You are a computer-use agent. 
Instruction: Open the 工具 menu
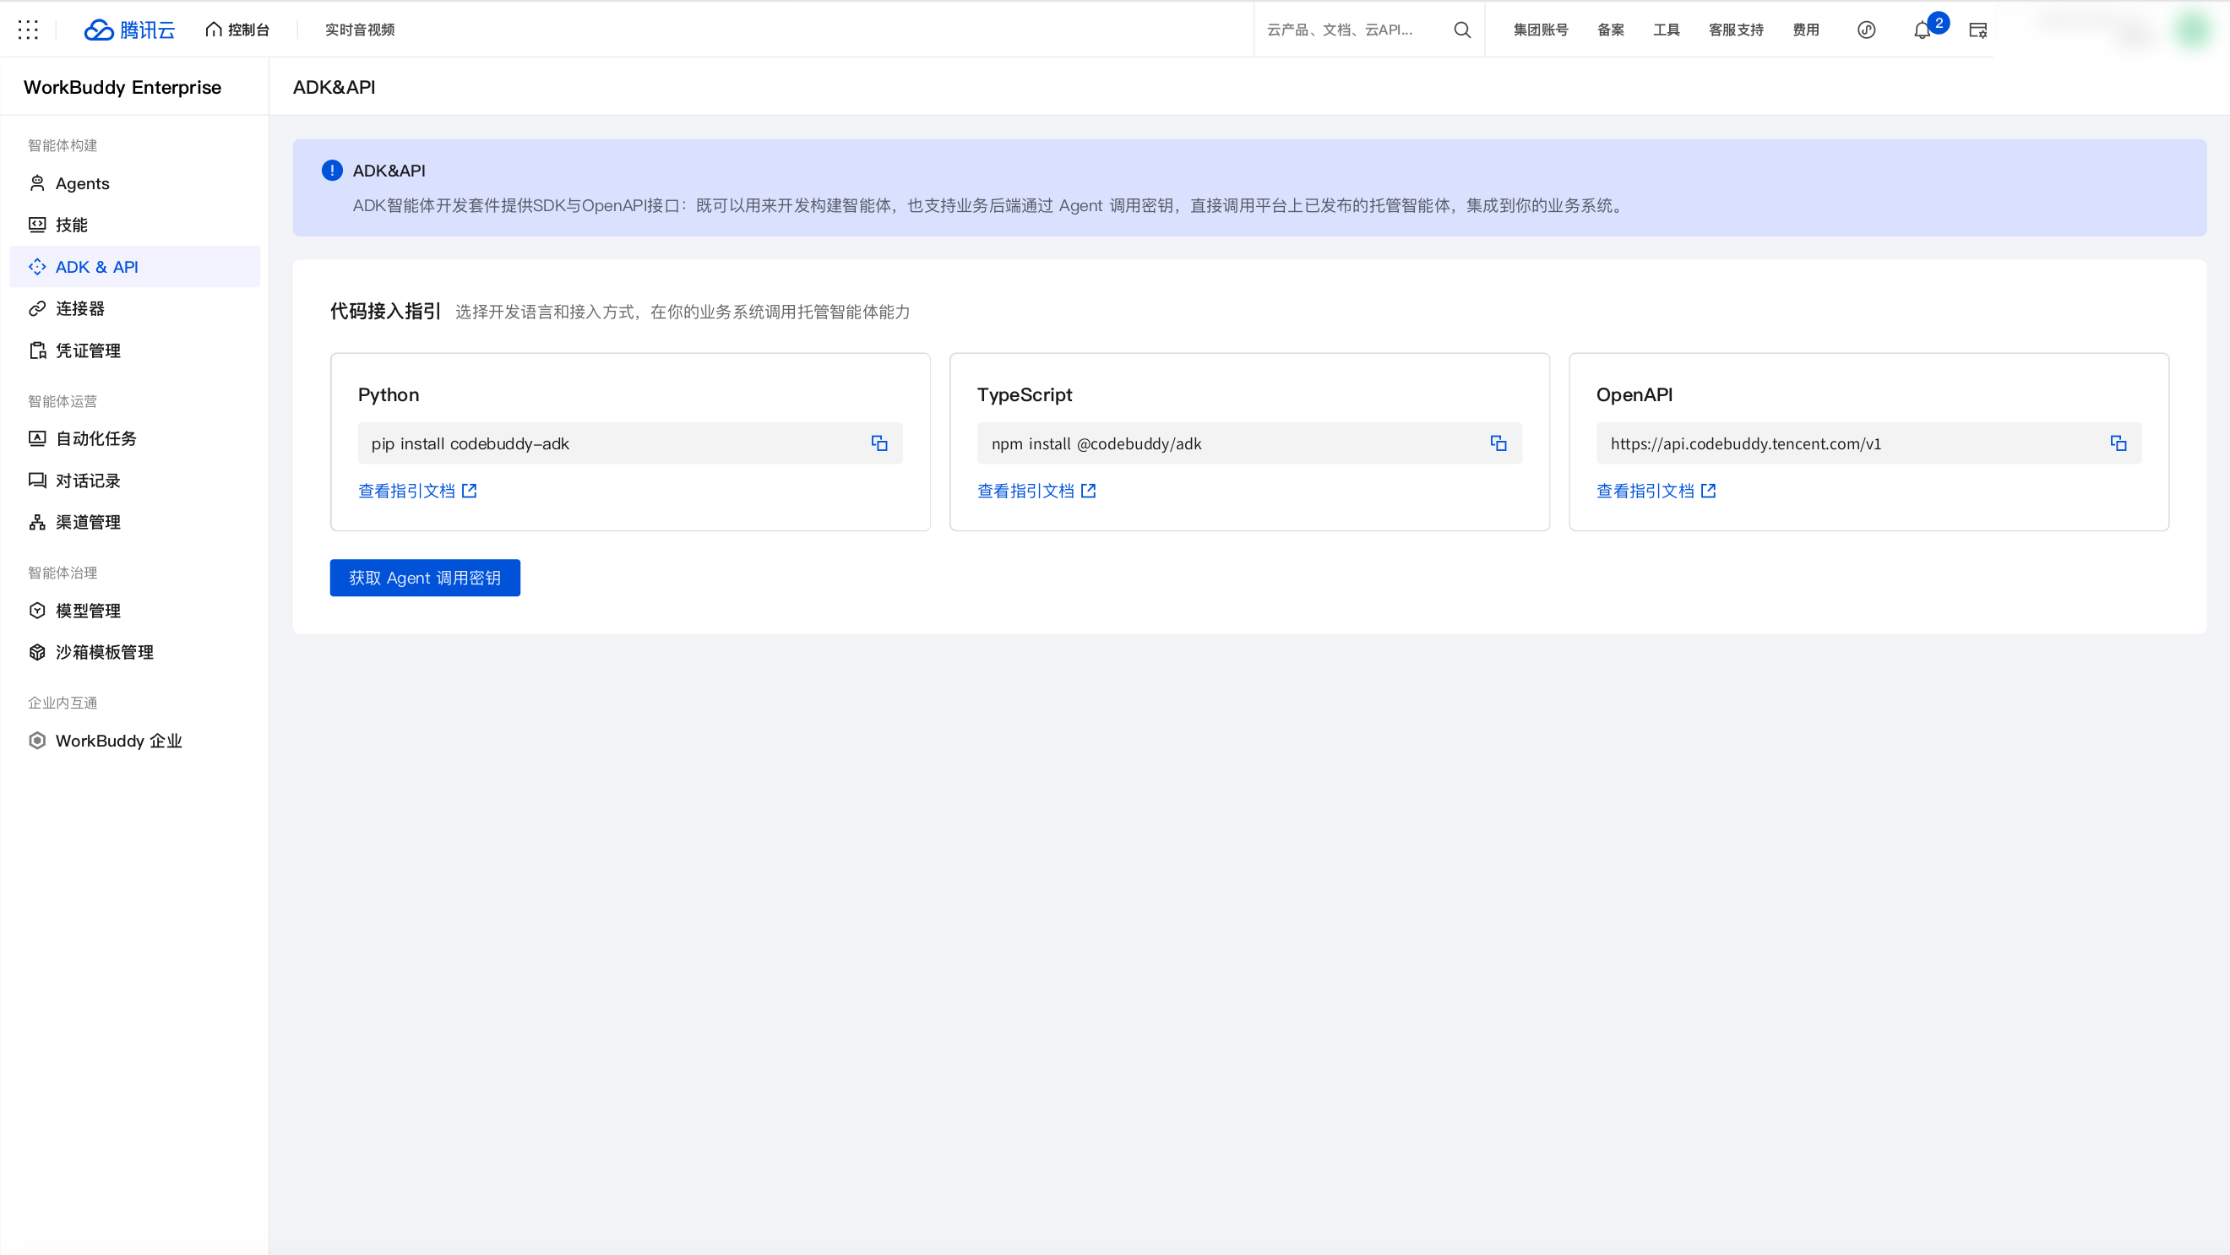[1666, 30]
